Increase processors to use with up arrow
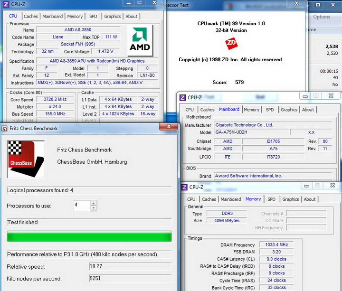Image resolution: width=342 pixels, height=291 pixels. click(94, 203)
